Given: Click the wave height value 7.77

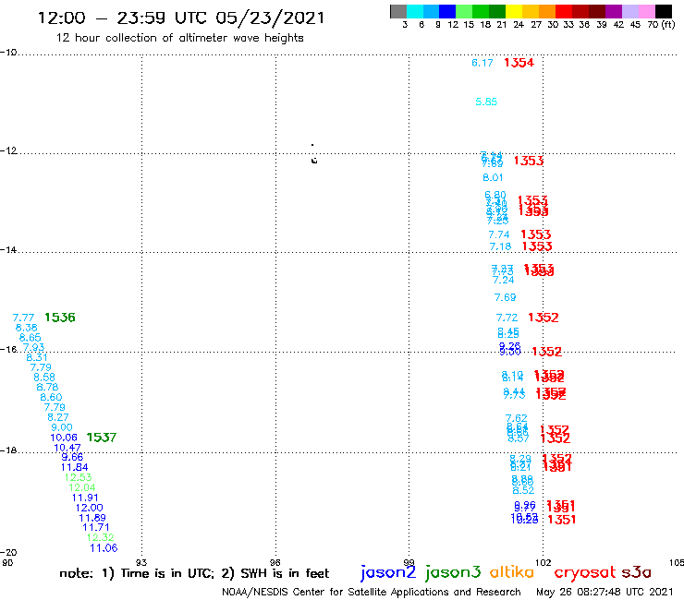Looking at the screenshot, I should (23, 318).
